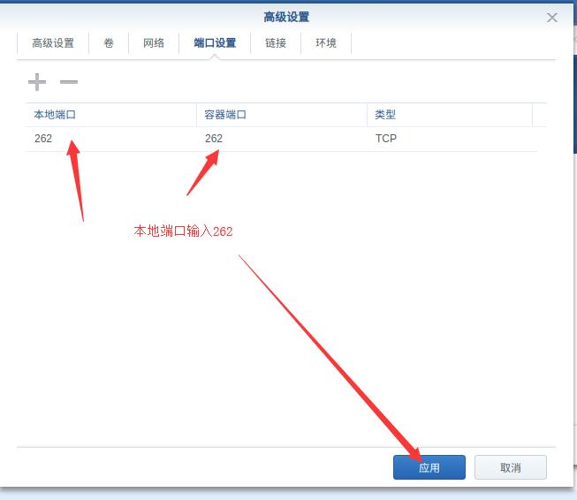Edit the container port 262 cell
The width and height of the screenshot is (577, 500).
281,139
